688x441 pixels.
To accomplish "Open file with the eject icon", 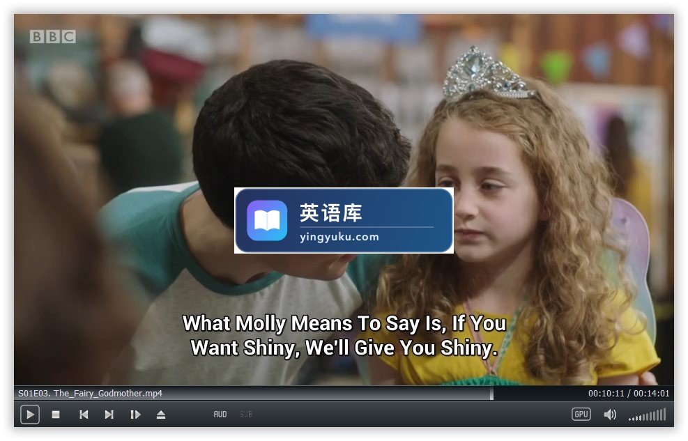I will coord(161,415).
